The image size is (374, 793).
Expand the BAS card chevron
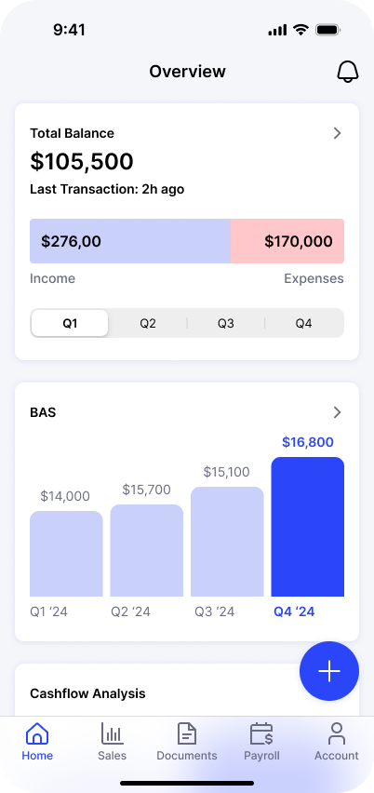click(x=337, y=412)
